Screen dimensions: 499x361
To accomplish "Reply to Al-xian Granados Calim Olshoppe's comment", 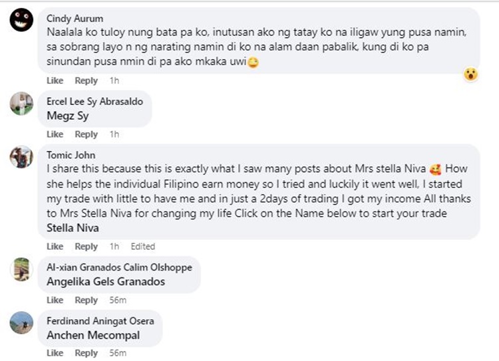I will tap(86, 300).
